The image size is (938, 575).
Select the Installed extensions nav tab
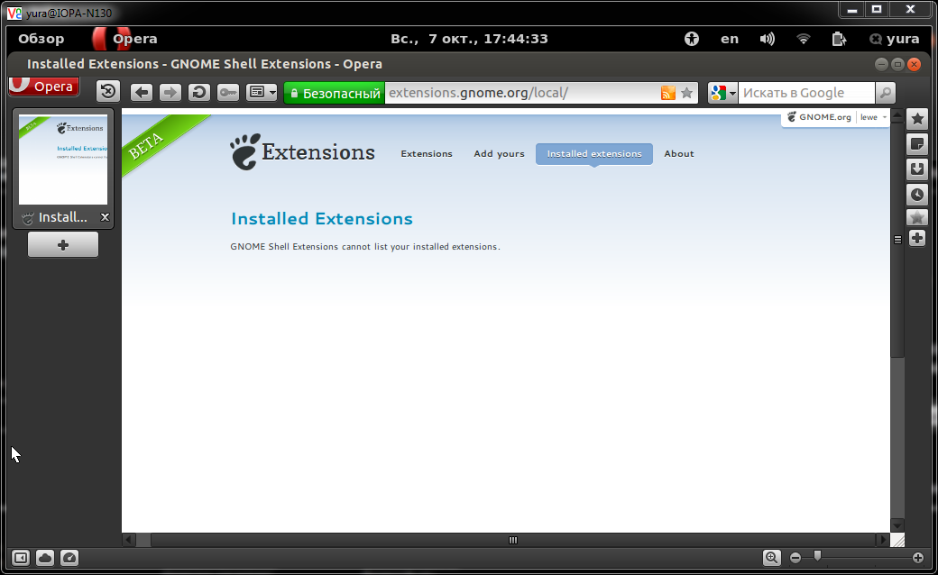(x=594, y=153)
